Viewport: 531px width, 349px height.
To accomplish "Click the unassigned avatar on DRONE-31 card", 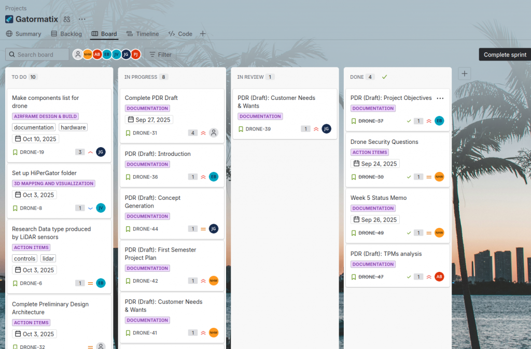I will [x=214, y=133].
